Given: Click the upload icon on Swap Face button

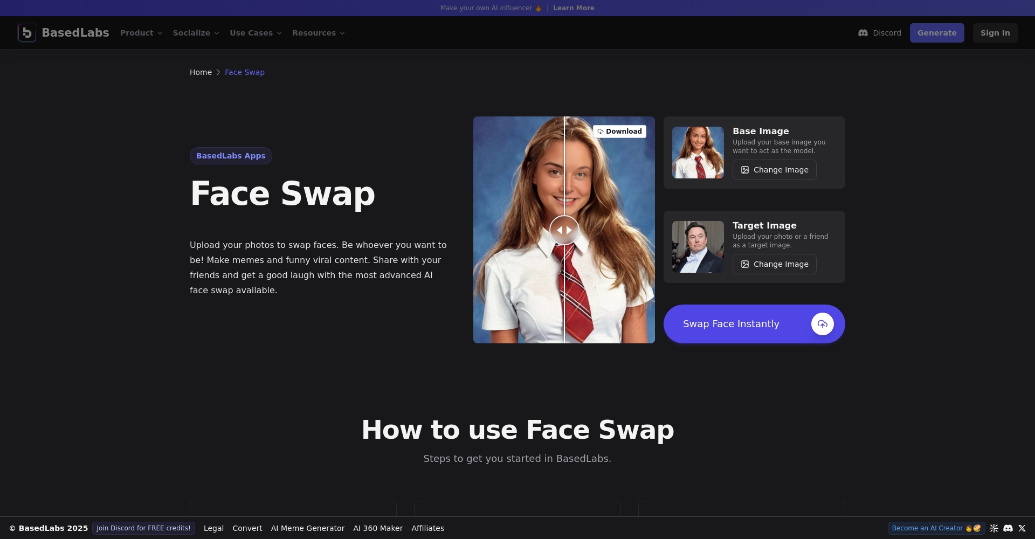Looking at the screenshot, I should tap(823, 324).
